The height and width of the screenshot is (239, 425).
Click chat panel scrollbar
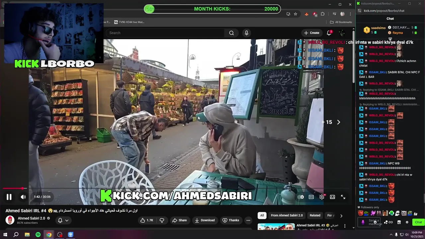click(x=424, y=198)
